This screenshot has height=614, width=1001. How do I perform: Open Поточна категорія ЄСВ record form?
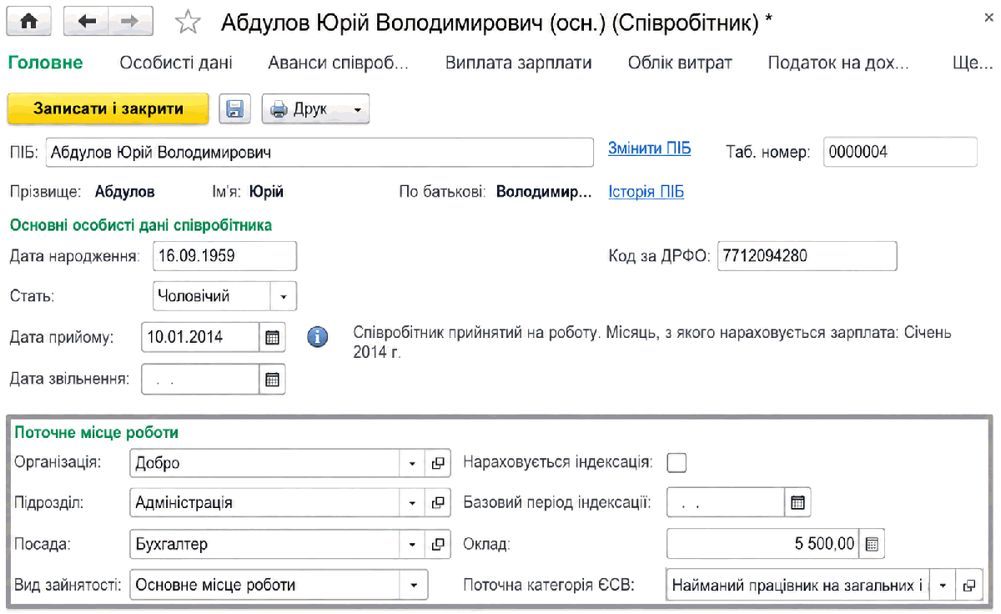click(969, 586)
